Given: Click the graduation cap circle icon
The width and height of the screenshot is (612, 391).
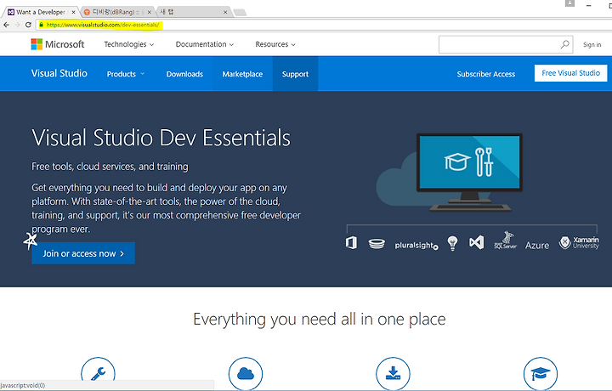Looking at the screenshot, I should (541, 373).
